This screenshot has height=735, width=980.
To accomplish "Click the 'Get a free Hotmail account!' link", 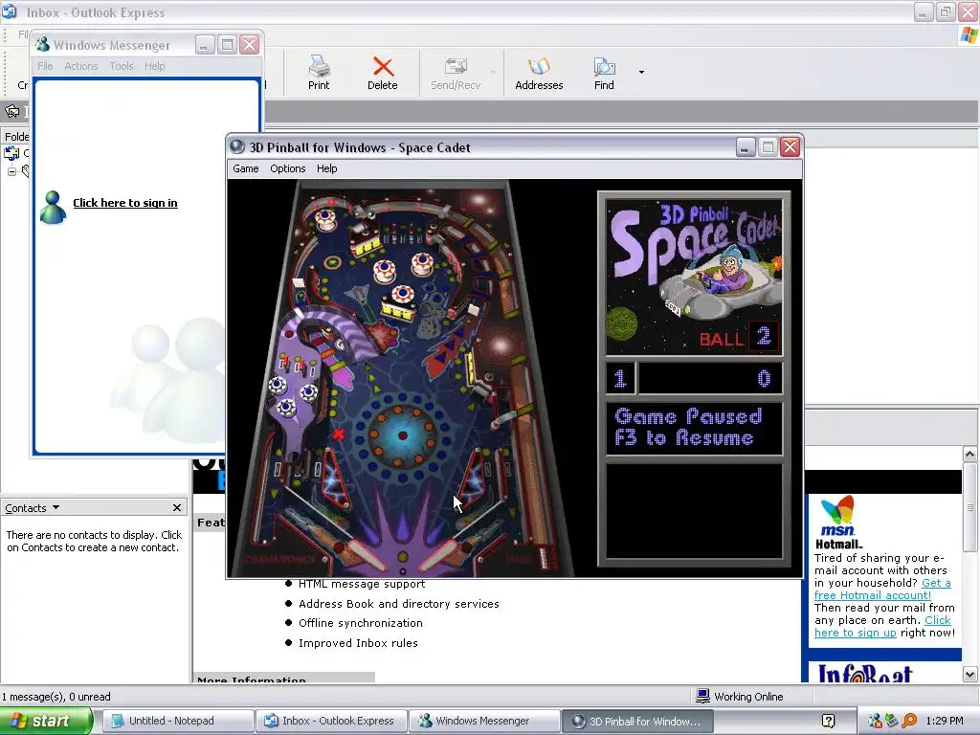I will [x=882, y=590].
